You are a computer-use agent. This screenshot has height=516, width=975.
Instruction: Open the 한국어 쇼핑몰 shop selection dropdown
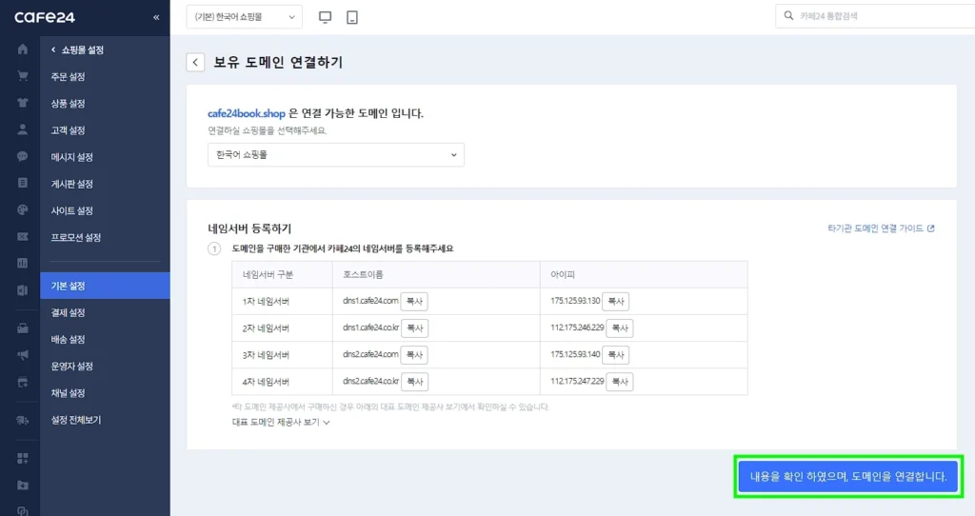(336, 155)
